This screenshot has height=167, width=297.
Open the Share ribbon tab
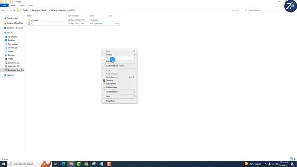click(22, 5)
